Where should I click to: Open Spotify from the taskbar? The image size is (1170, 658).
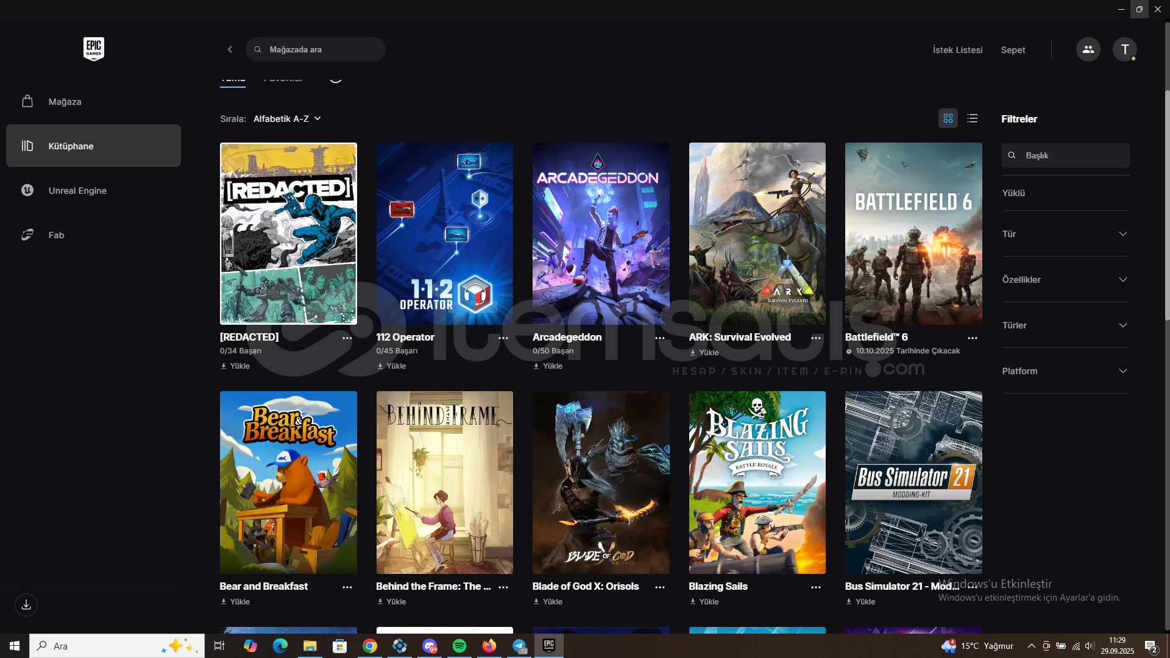459,646
